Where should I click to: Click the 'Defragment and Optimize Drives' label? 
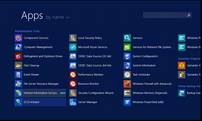pyautogui.click(x=43, y=56)
